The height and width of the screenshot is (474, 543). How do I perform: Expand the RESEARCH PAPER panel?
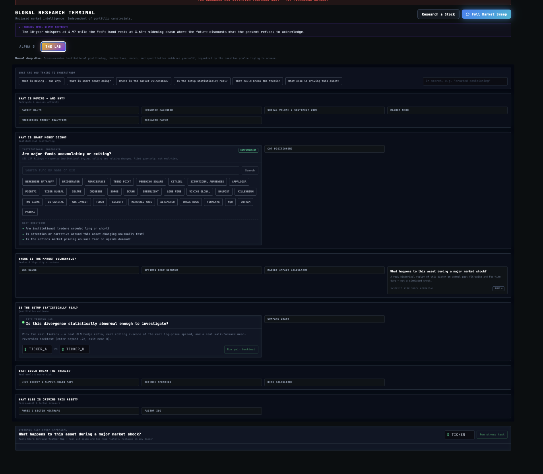202,120
